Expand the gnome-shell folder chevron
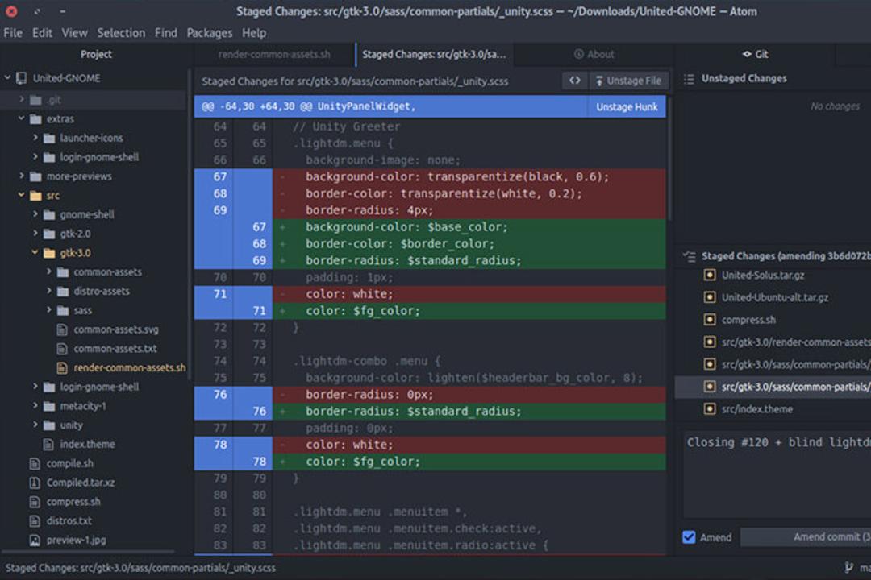This screenshot has width=871, height=580. point(35,214)
